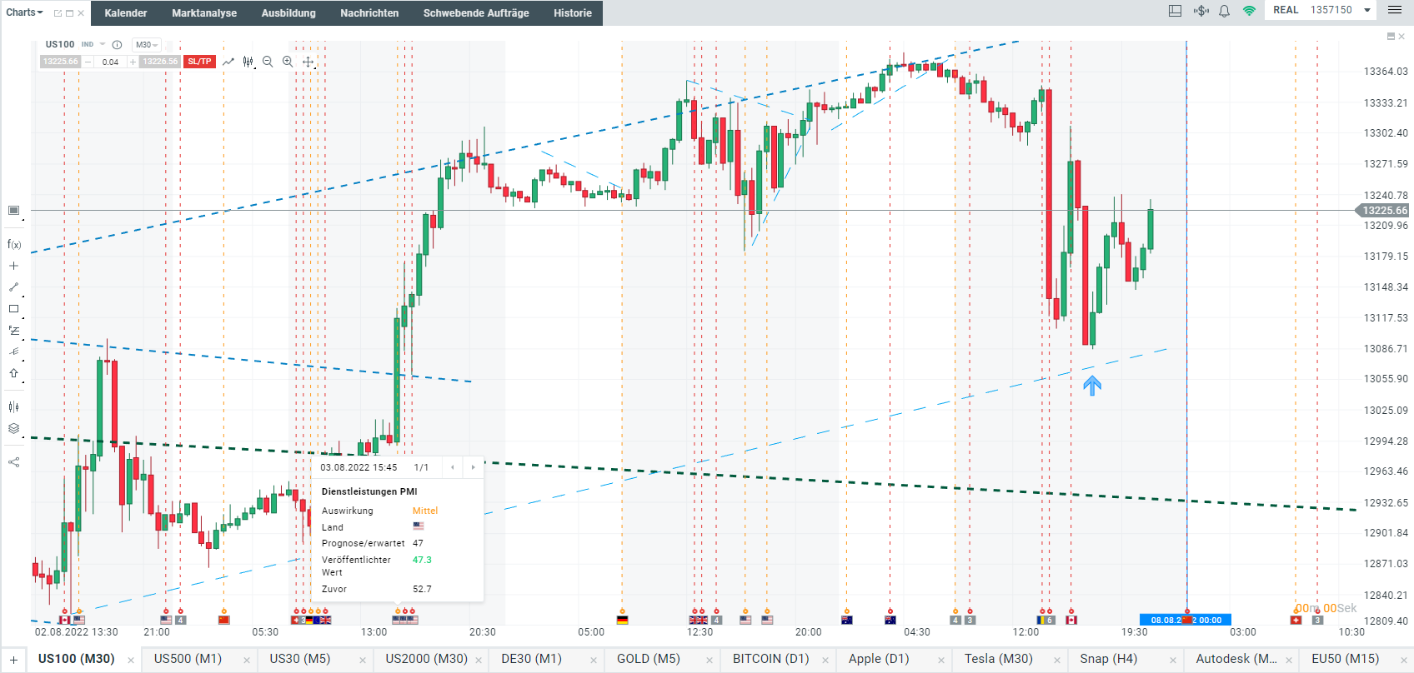The height and width of the screenshot is (673, 1414).
Task: Decrease the trade volume with minus
Action: pyautogui.click(x=88, y=62)
